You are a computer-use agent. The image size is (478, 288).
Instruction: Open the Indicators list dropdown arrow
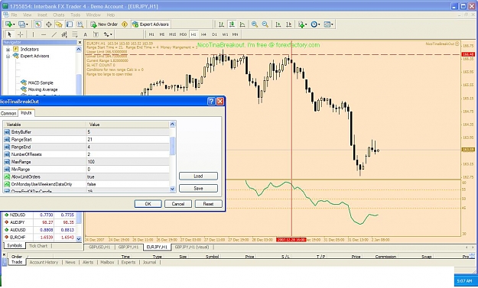(306, 24)
